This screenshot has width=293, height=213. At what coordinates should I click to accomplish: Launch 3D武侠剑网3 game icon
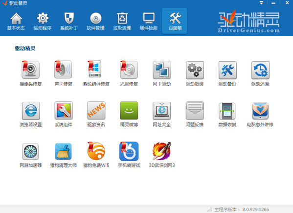[x=162, y=151]
